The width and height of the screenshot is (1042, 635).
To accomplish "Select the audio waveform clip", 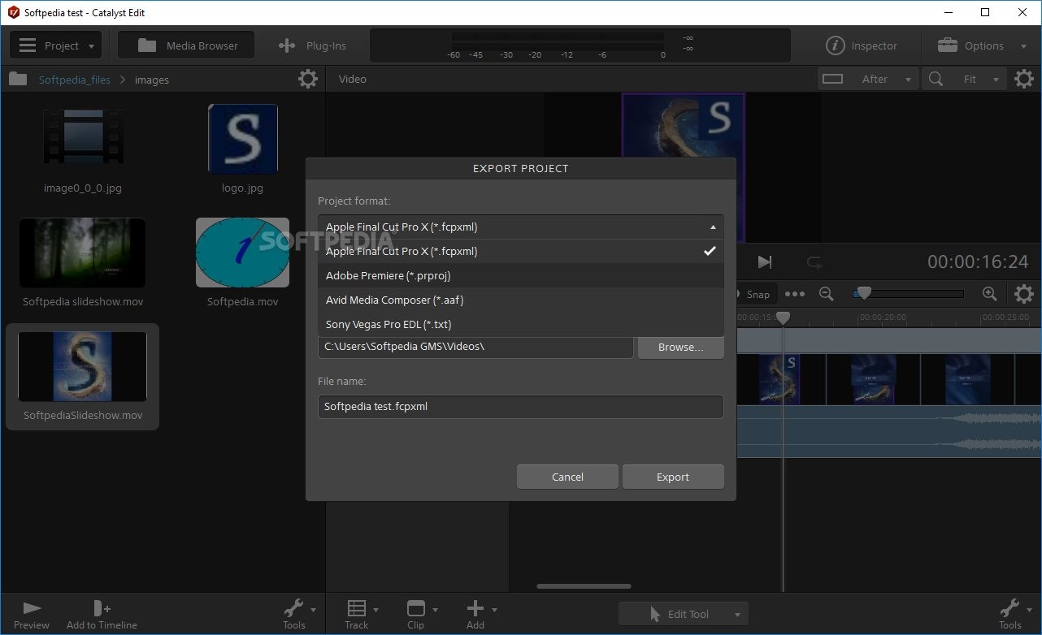I will coord(889,431).
